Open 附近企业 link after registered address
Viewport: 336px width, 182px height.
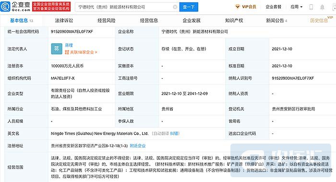(x=138, y=146)
